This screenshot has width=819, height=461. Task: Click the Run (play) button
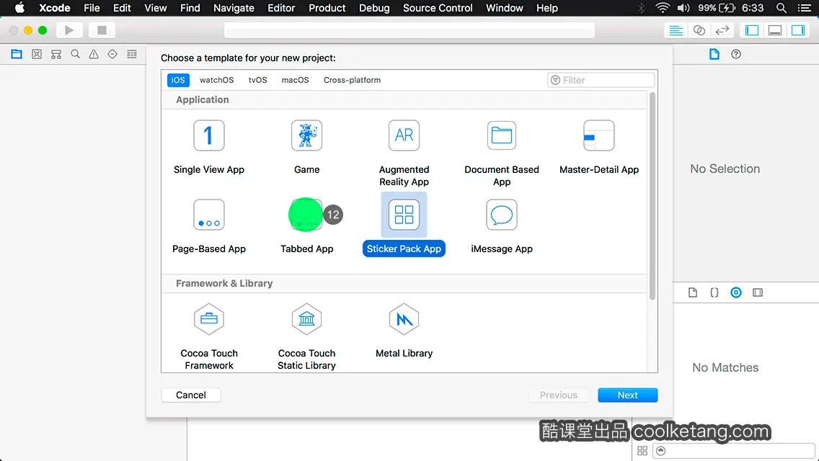coord(69,30)
